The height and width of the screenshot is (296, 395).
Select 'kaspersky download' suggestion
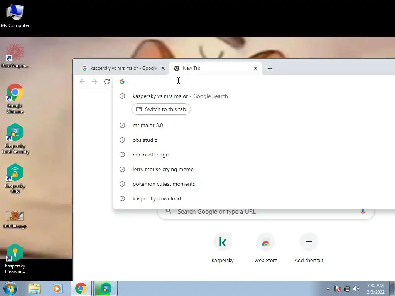pos(254,198)
